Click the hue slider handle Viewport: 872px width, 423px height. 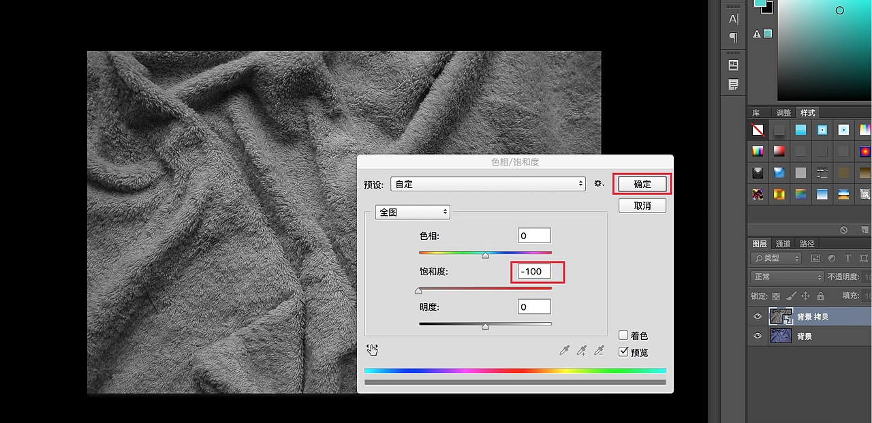[x=485, y=255]
